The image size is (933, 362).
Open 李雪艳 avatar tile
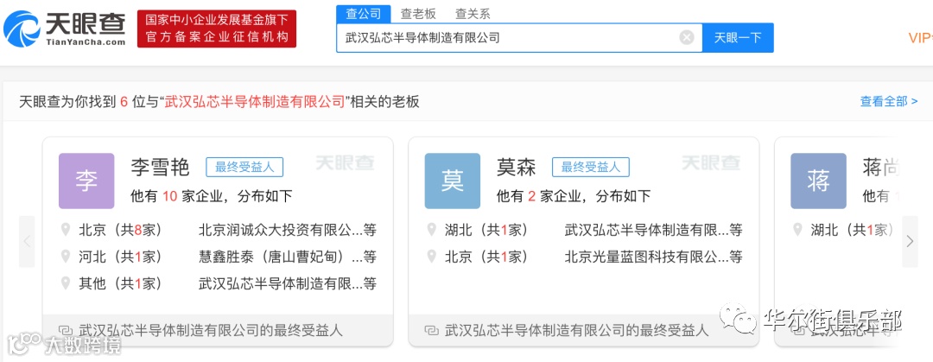pyautogui.click(x=86, y=181)
